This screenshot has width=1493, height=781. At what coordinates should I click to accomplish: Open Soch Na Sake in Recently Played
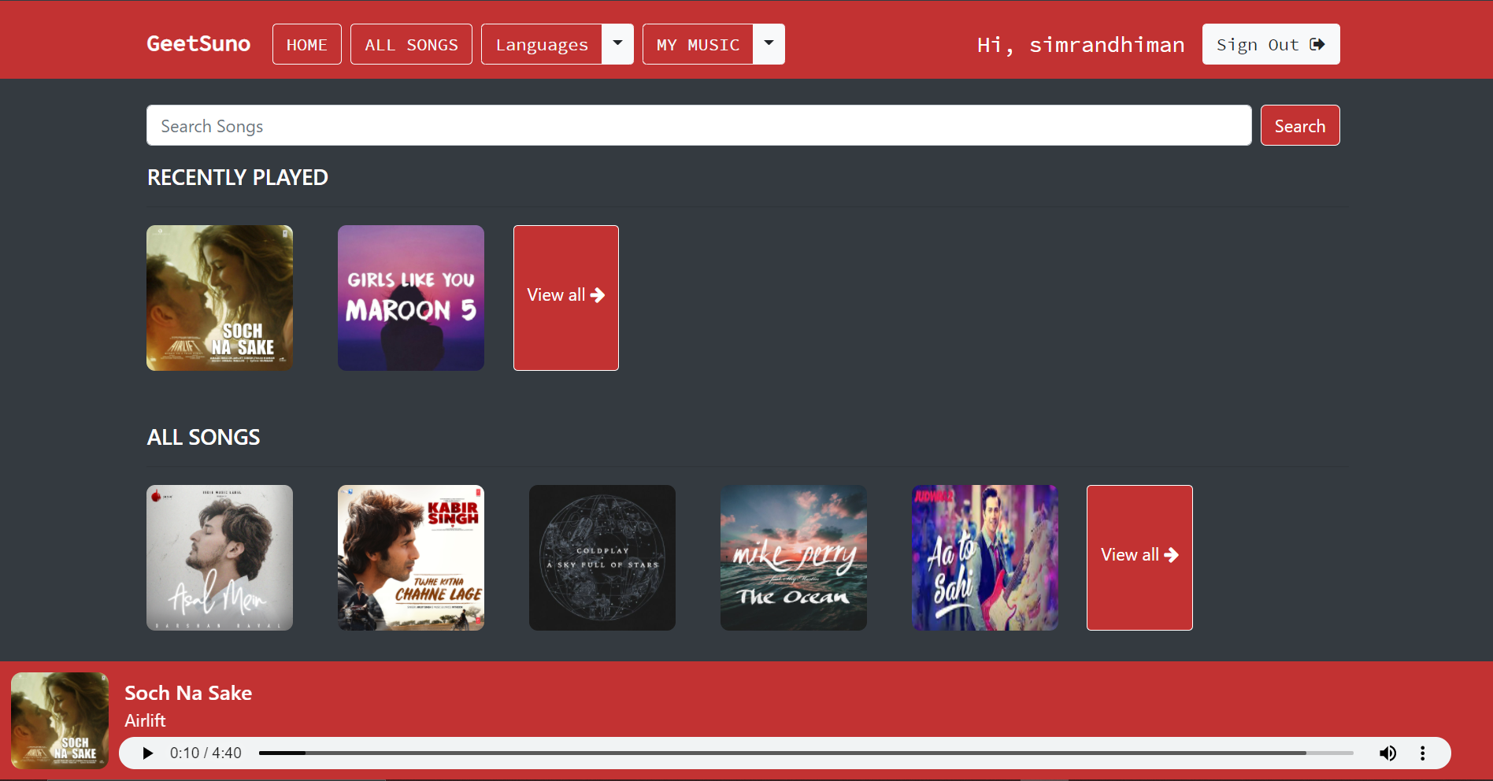point(220,298)
